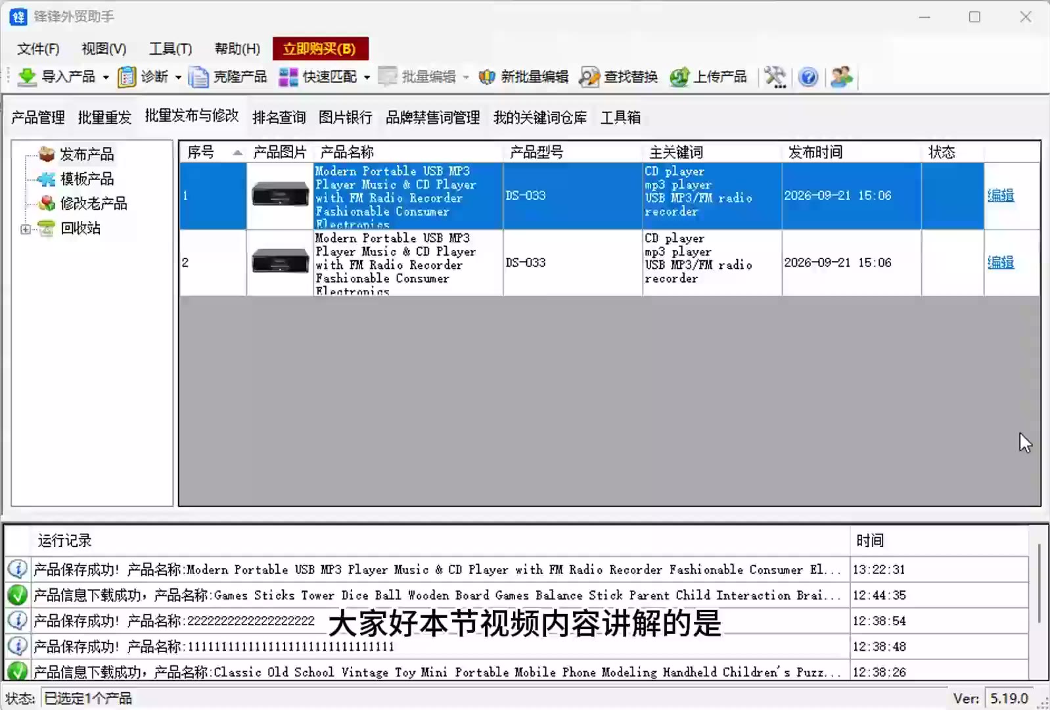Click the 导入产品 import icon
Image resolution: width=1050 pixels, height=710 pixels.
point(27,77)
